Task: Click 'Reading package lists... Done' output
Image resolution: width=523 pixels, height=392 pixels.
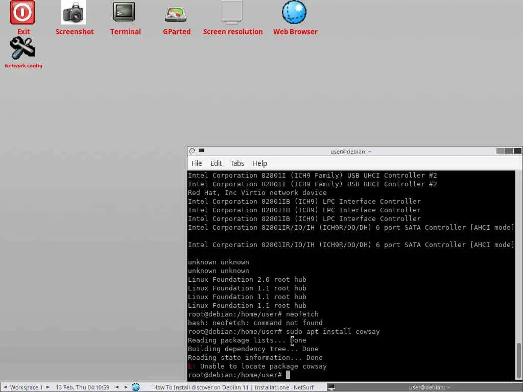Action: click(247, 340)
